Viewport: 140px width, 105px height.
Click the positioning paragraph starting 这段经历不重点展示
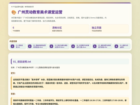[x=70, y=83]
